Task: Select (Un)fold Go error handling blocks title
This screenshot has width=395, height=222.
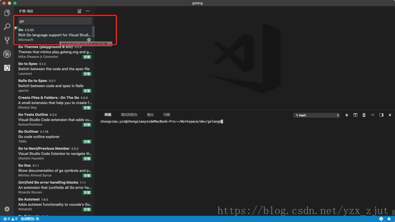Action: pos(48,182)
